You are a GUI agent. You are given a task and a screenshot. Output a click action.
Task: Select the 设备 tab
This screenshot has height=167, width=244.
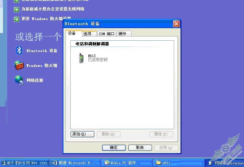click(x=72, y=33)
